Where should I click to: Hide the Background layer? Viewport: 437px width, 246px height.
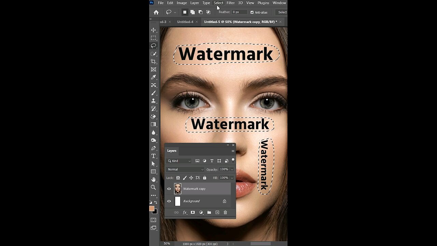click(x=169, y=201)
